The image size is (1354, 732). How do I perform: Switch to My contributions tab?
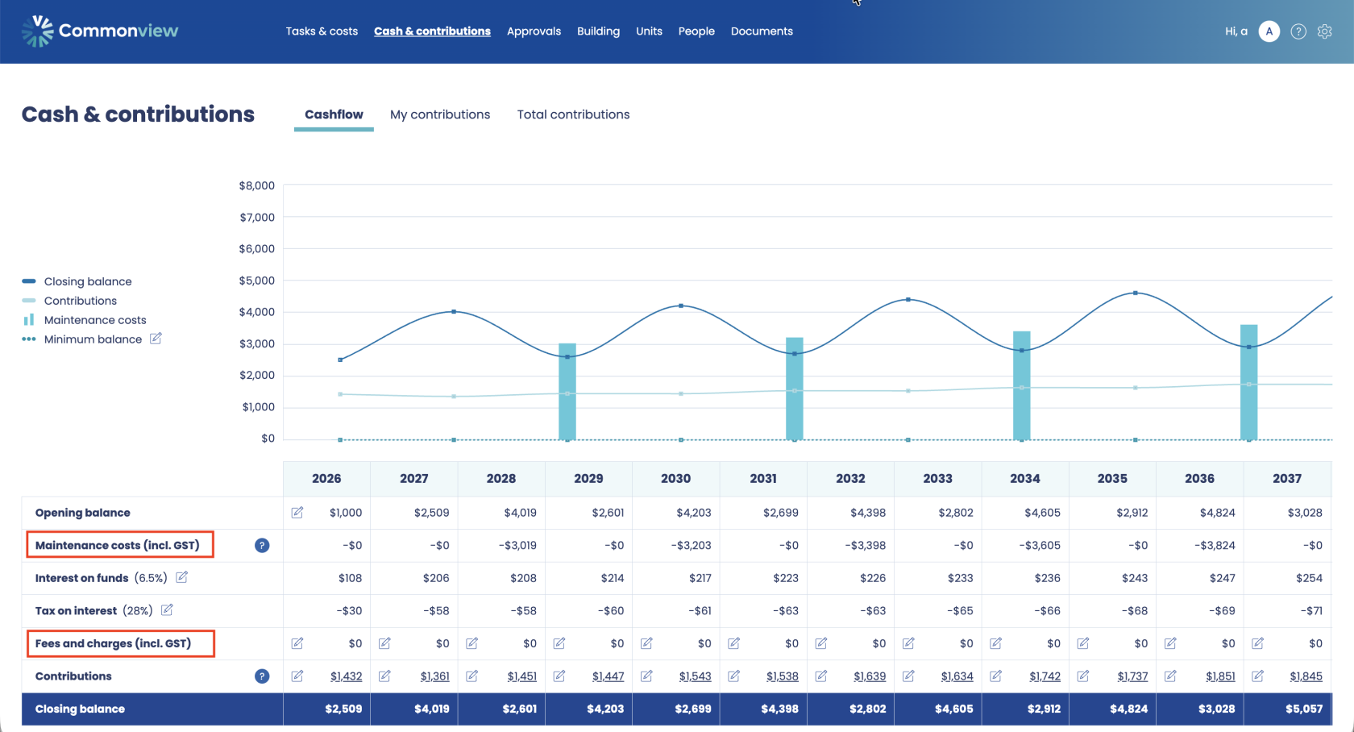(x=440, y=114)
